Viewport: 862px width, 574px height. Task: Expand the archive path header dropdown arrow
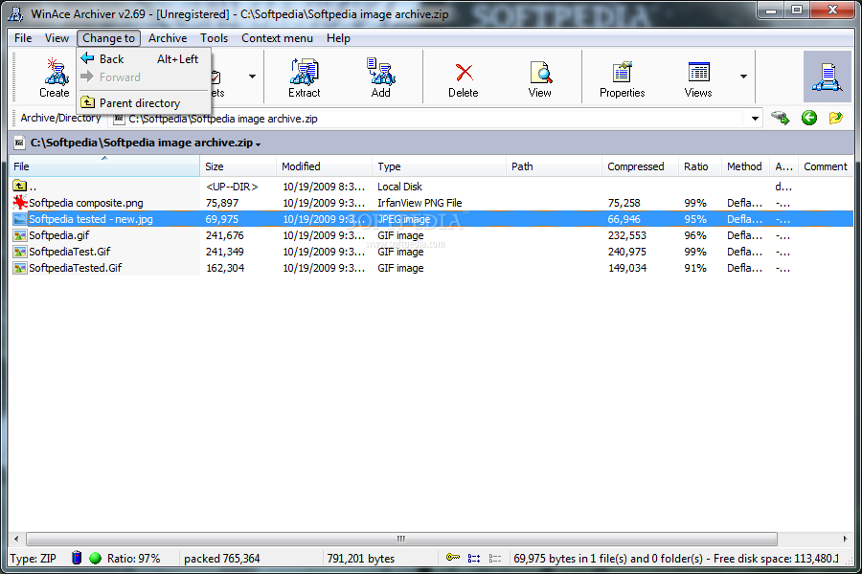pos(258,144)
